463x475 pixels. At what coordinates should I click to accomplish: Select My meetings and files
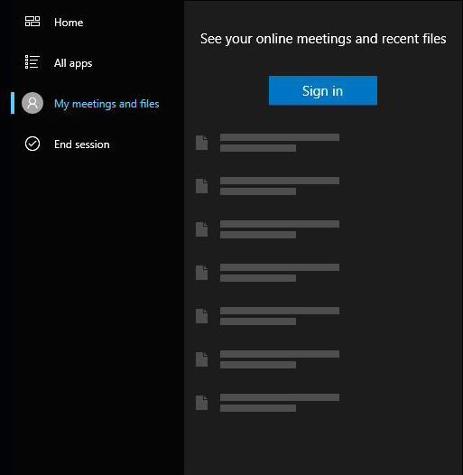point(106,104)
